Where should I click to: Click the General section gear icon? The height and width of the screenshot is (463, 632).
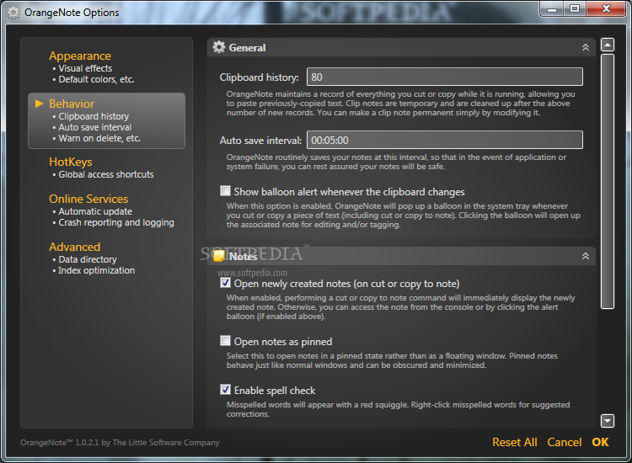(x=219, y=47)
